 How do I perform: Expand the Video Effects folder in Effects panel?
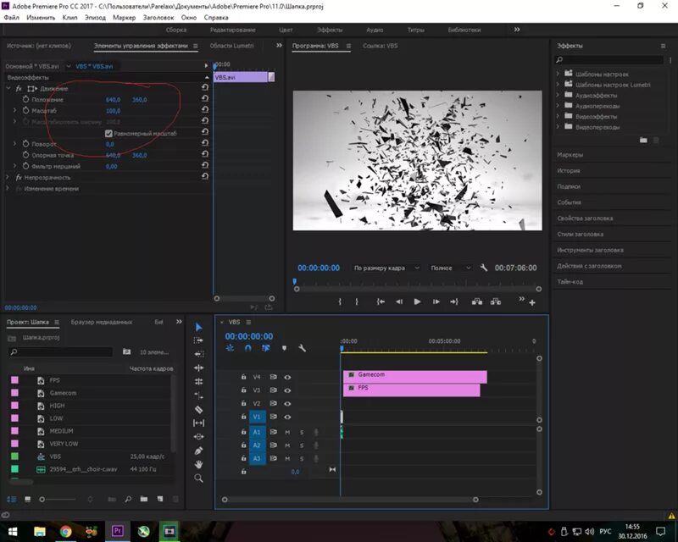[558, 116]
